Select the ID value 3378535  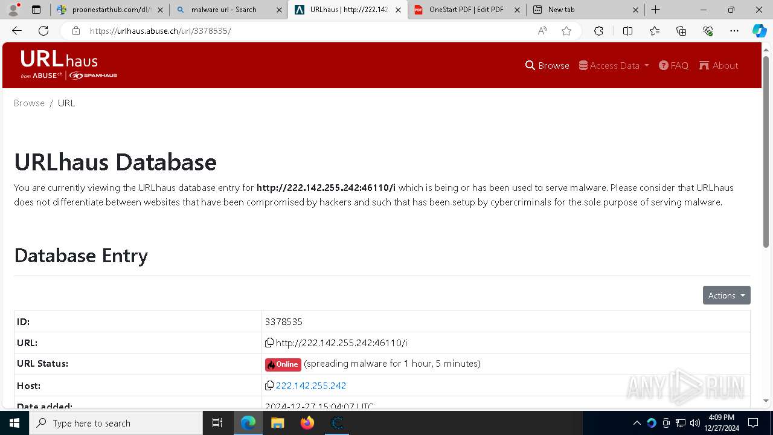click(x=283, y=322)
